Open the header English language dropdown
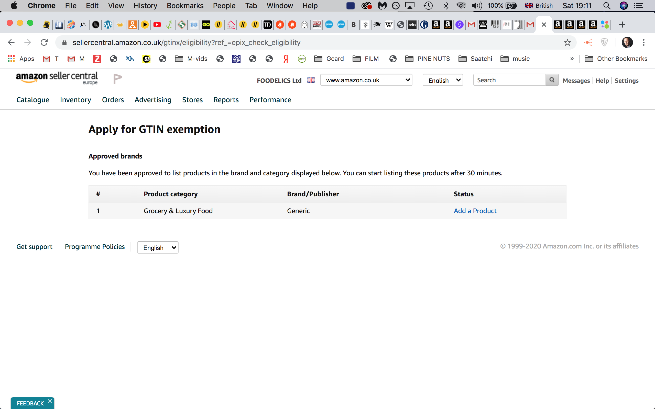Screen dimensions: 655x409 tap(443, 80)
